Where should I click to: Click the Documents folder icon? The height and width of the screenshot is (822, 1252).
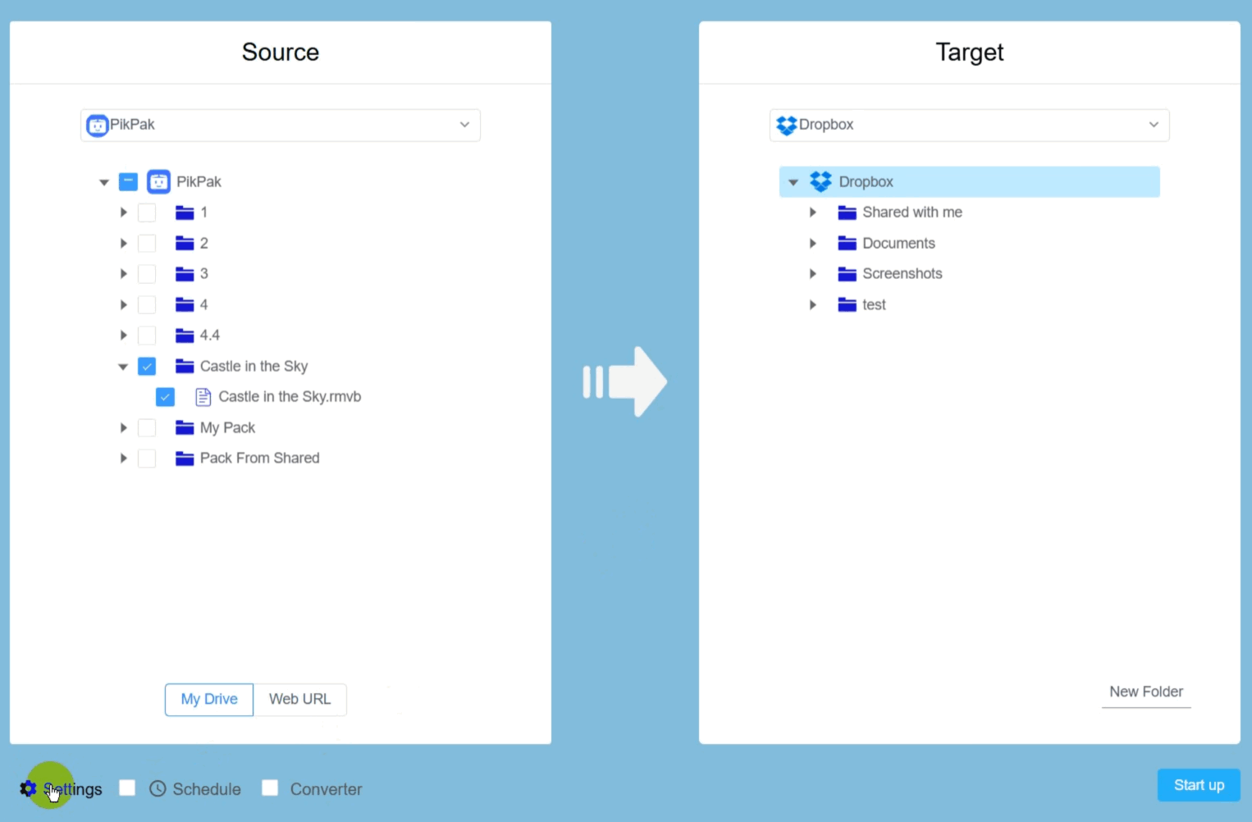coord(848,244)
